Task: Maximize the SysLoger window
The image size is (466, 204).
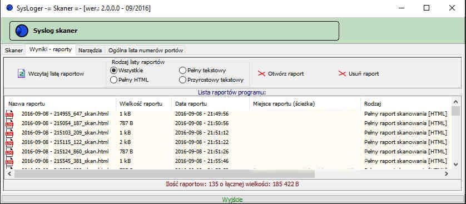Action: (x=427, y=8)
